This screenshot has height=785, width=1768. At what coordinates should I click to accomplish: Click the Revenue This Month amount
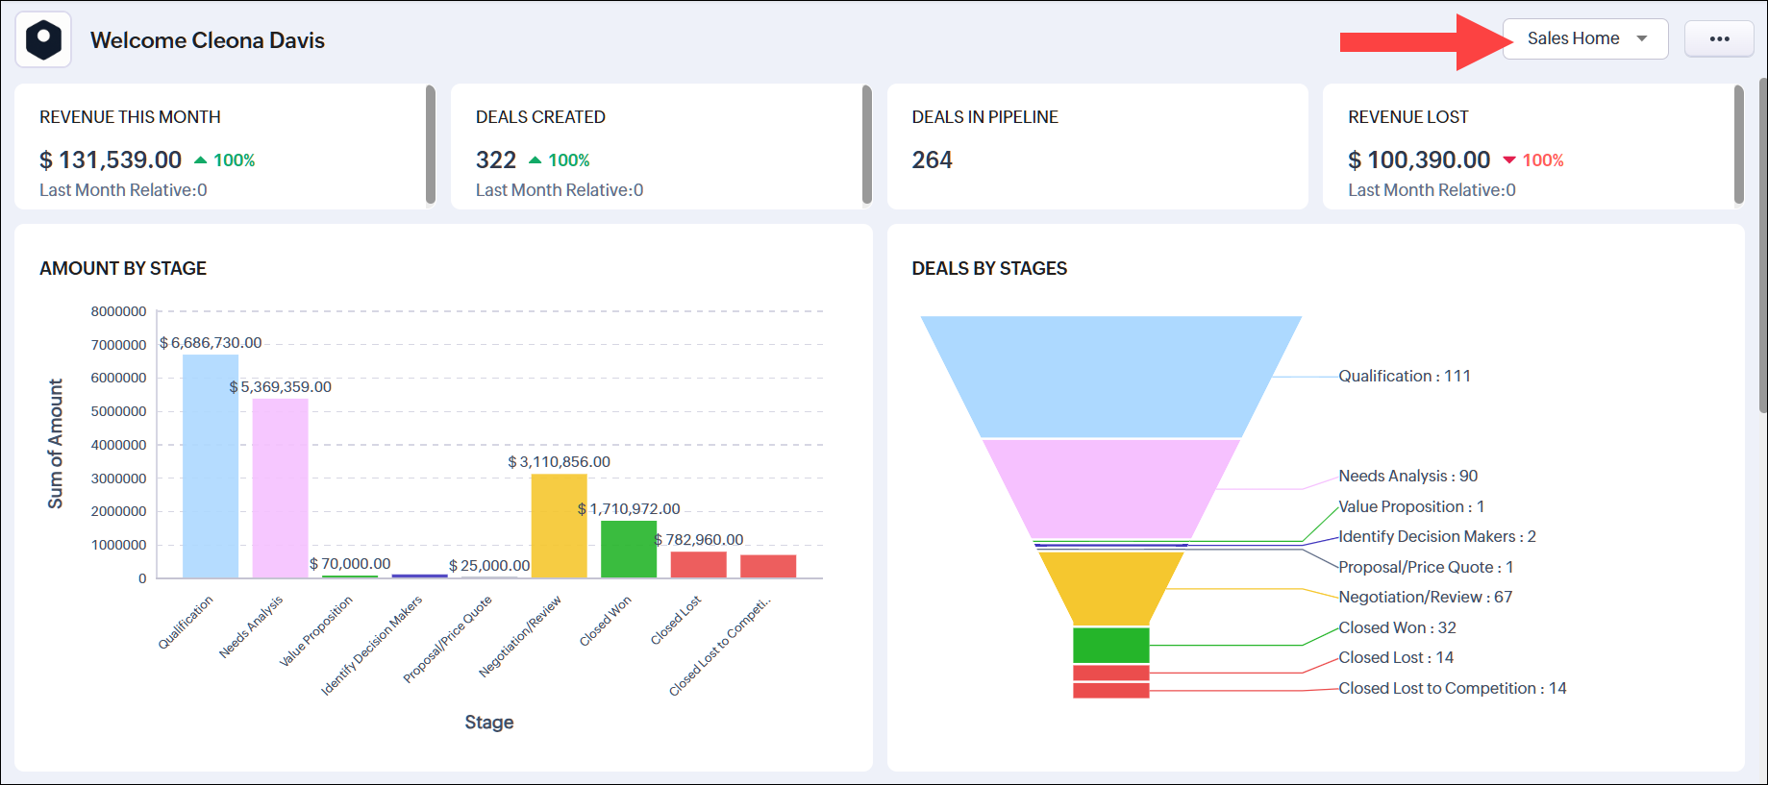pyautogui.click(x=111, y=159)
